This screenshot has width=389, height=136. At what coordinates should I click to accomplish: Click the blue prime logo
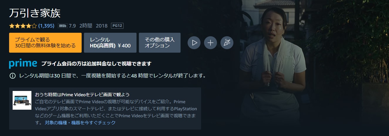coord(23,64)
